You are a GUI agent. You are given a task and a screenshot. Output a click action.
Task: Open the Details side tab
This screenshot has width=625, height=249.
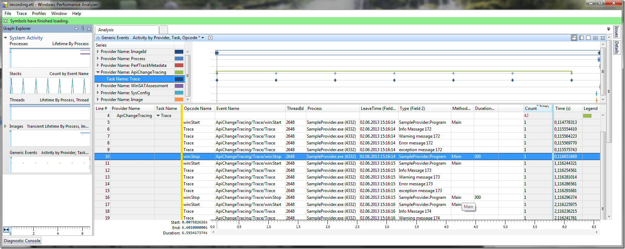[x=616, y=47]
